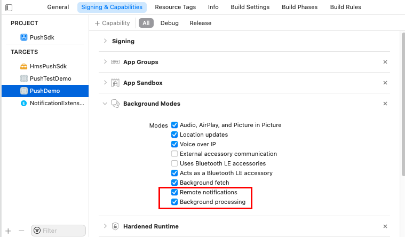The height and width of the screenshot is (237, 405).
Task: Select the Signing & Capabilities tab
Action: pos(112,7)
